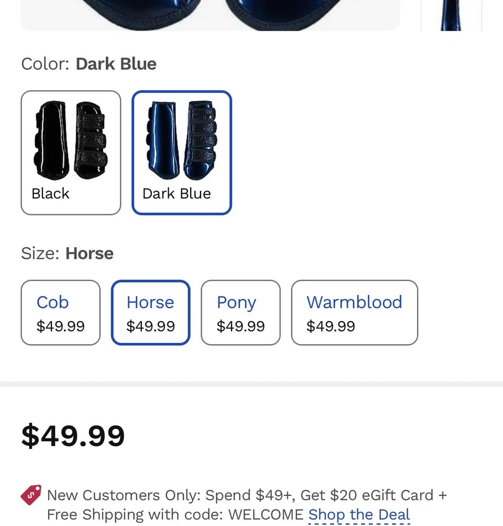Click the Dark Blue swatch label text

click(x=176, y=193)
